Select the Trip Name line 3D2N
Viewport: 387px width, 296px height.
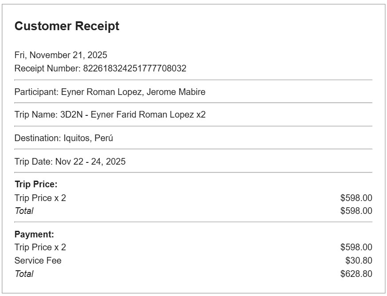[110, 115]
